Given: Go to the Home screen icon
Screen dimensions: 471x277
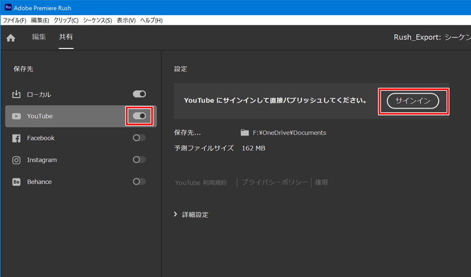Looking at the screenshot, I should click(x=11, y=38).
